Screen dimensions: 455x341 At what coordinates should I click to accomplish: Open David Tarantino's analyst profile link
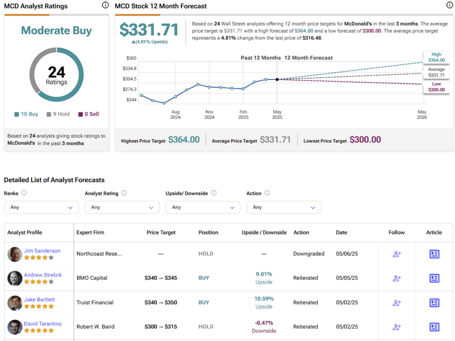click(x=43, y=324)
